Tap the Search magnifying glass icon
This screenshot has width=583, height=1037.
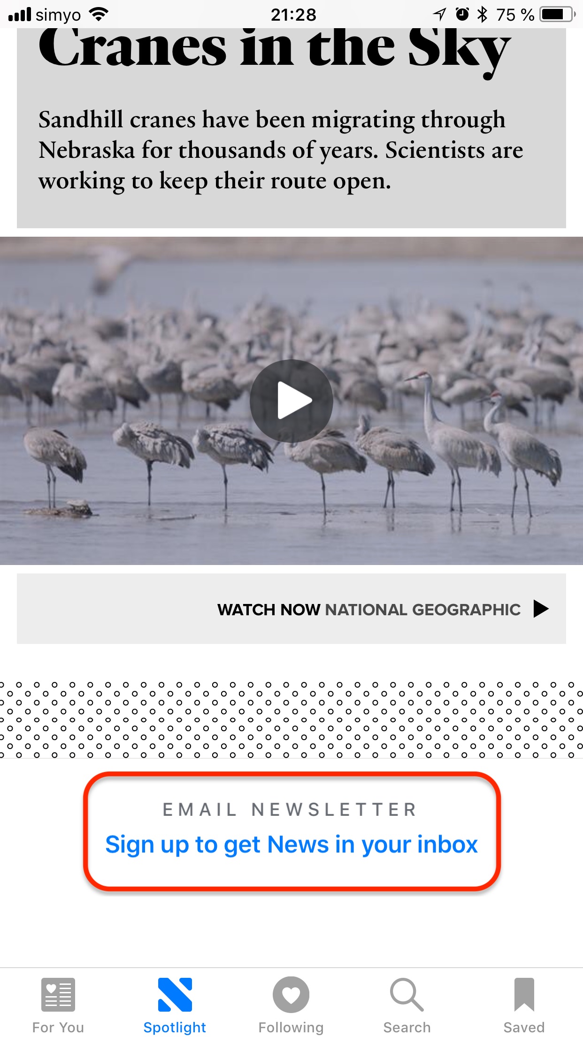tap(407, 995)
